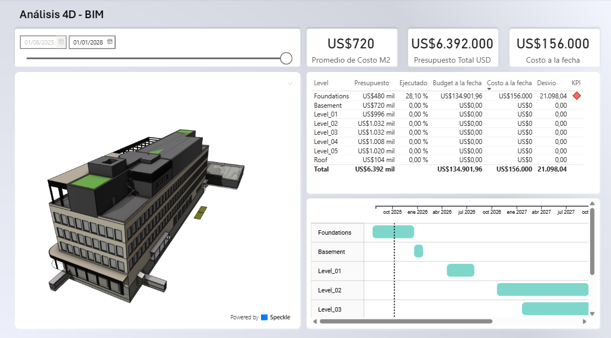Click the 01/01/2028 end date field

[x=88, y=42]
